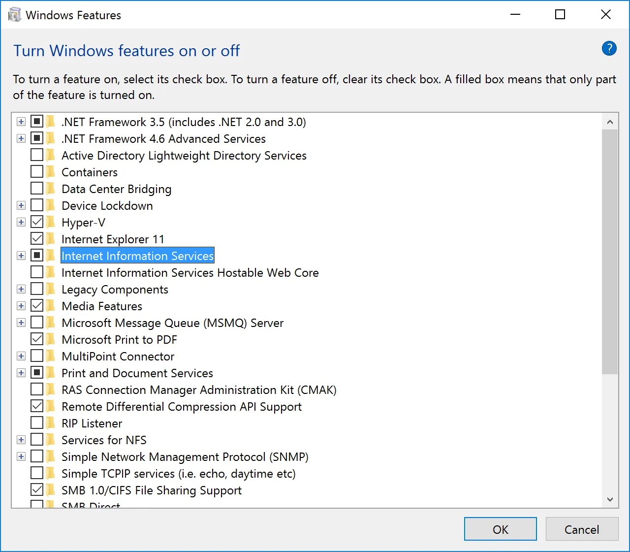Click the vertical scrollbar thumb
Image resolution: width=630 pixels, height=552 pixels.
[x=610, y=252]
